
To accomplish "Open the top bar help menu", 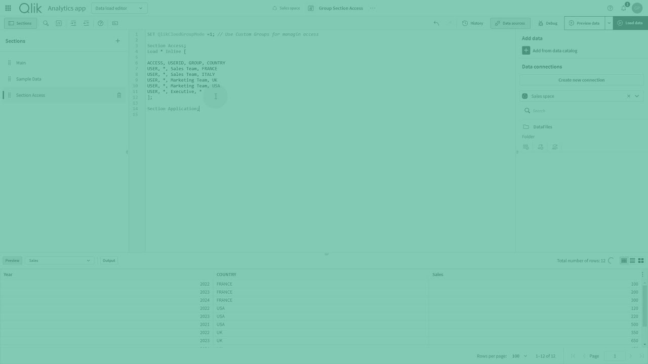I will [610, 8].
